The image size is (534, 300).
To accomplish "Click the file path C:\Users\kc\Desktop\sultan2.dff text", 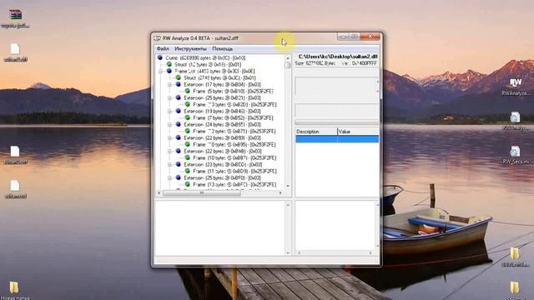I will (338, 57).
